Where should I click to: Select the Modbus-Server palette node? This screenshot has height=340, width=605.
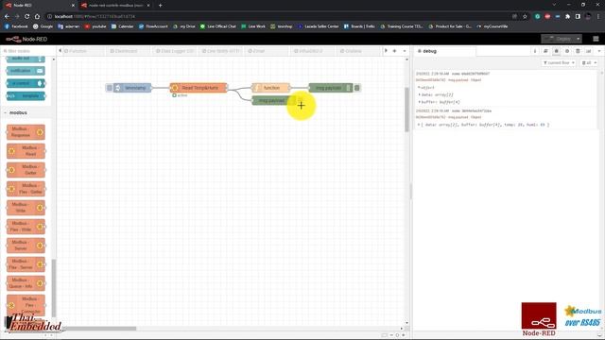(x=26, y=246)
